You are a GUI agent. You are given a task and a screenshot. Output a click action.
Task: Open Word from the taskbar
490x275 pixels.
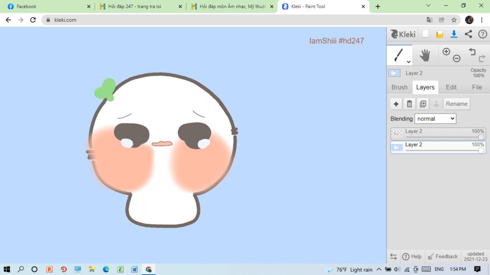point(134,269)
